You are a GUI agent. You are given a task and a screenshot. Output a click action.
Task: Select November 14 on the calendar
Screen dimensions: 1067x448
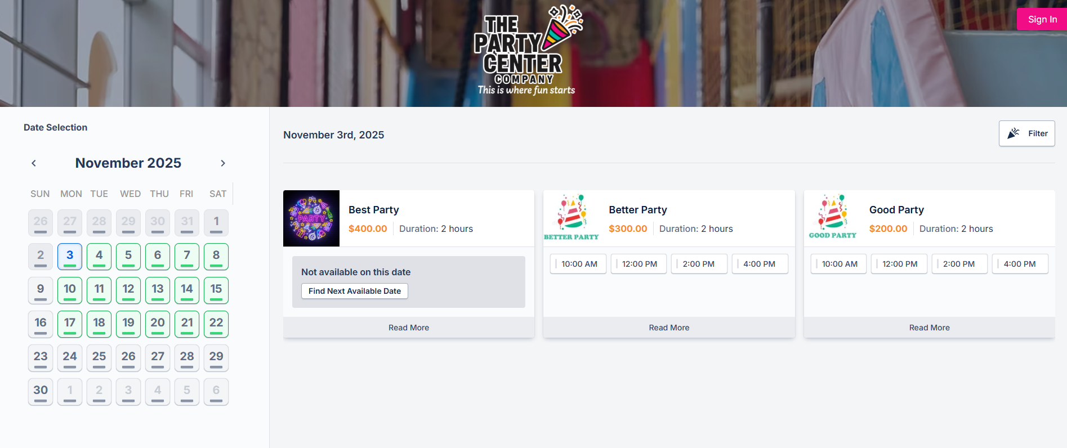coord(187,290)
